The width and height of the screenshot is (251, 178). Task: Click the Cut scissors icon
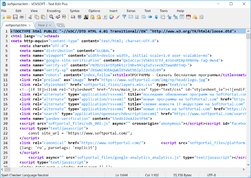[30, 17]
